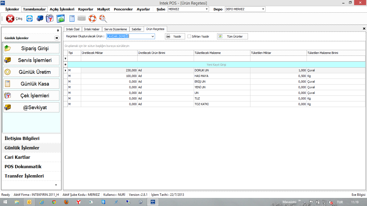Click the lifebuoy help icon
The width and height of the screenshot is (367, 206).
(92, 19)
